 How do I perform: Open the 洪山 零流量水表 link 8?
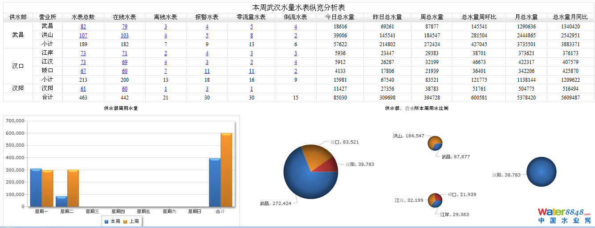252,36
